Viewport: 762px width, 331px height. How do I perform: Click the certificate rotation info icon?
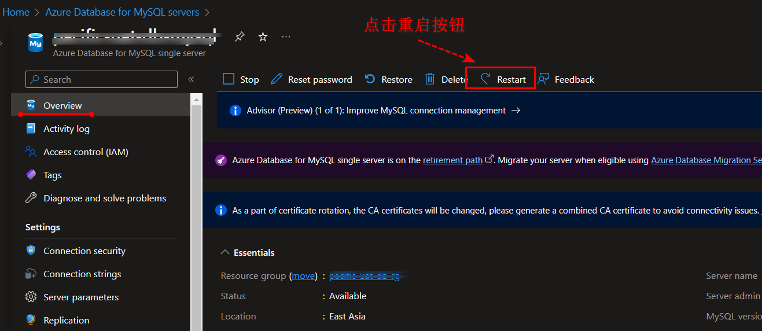pos(220,211)
